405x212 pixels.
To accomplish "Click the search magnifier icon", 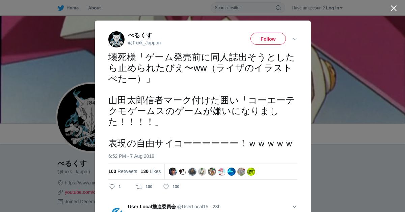I will coord(278,8).
